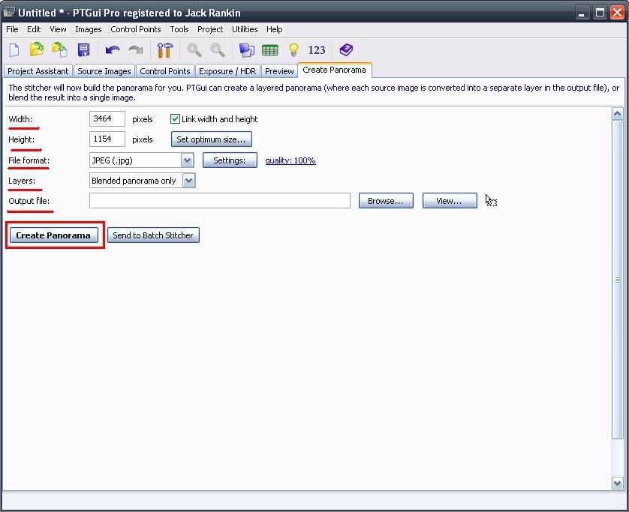The height and width of the screenshot is (512, 629).
Task: Click the Width input field
Action: point(107,118)
